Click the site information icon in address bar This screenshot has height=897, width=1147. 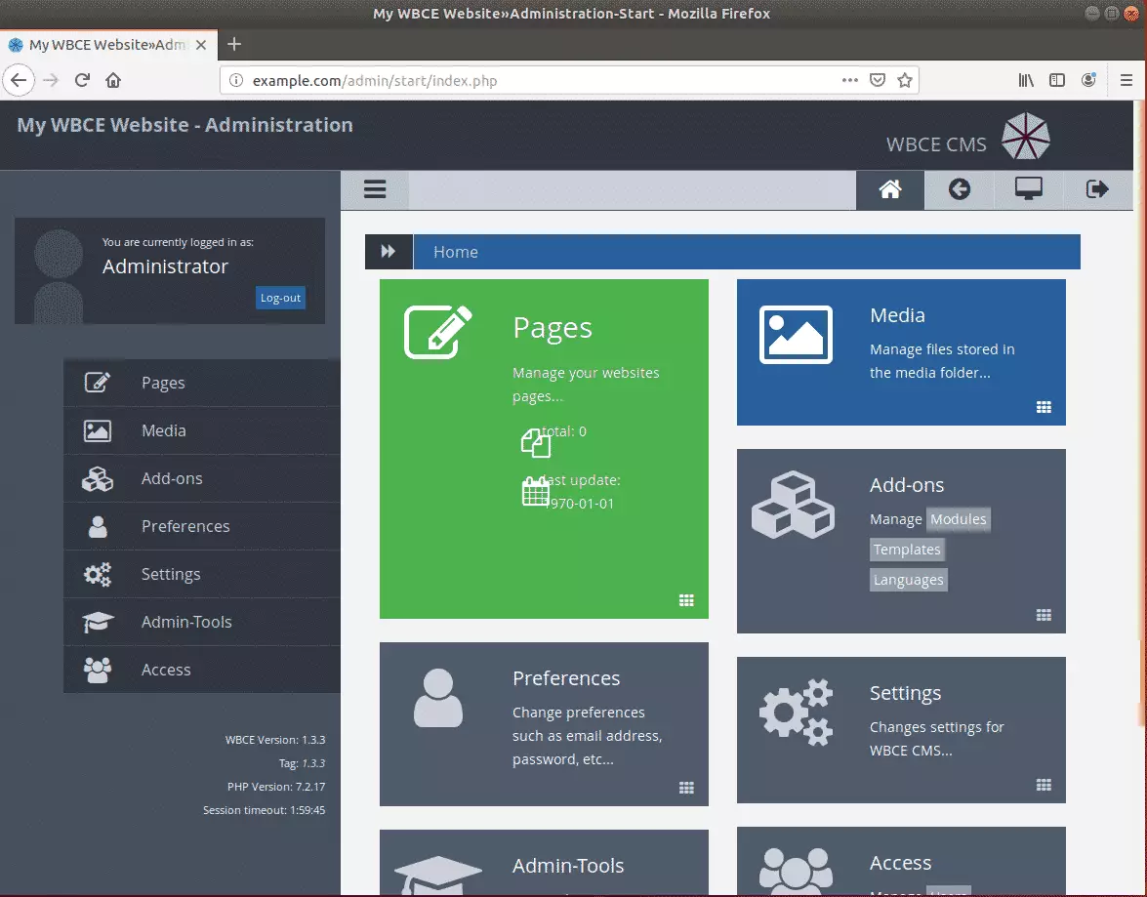[235, 80]
